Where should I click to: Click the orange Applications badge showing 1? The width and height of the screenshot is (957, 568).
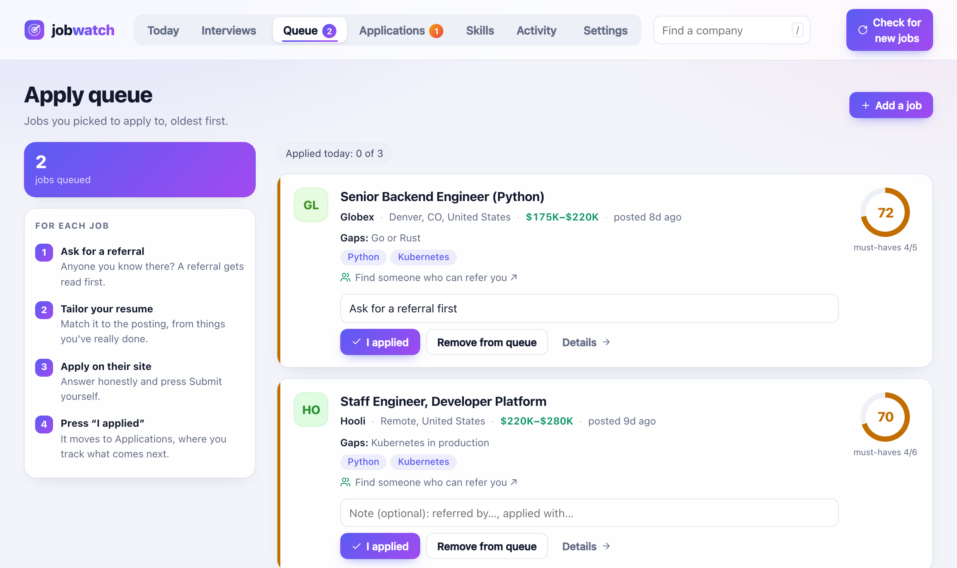436,31
